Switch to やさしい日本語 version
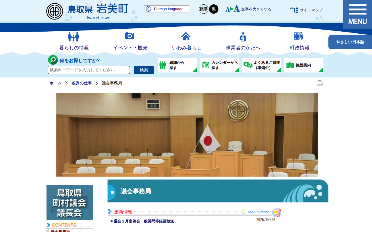This screenshot has width=372, height=232. click(x=350, y=42)
